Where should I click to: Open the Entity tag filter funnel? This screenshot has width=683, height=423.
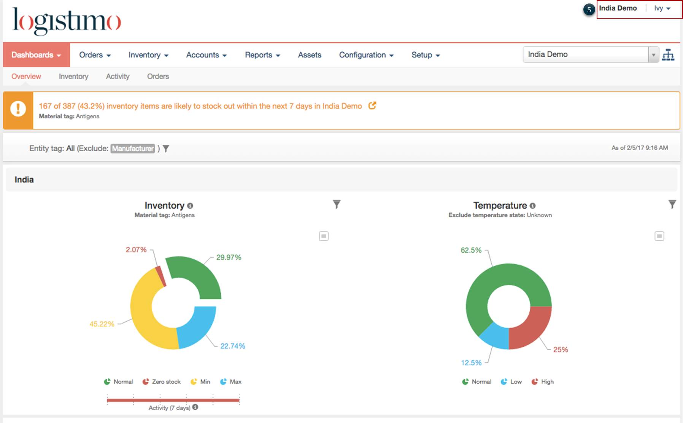tap(166, 148)
